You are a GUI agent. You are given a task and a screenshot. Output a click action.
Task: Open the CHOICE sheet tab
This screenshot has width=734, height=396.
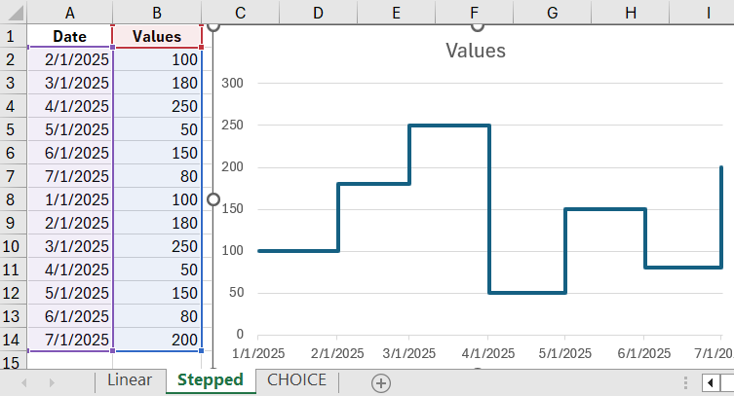[x=296, y=380]
